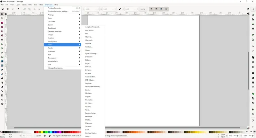This screenshot has height=138, width=256.
Task: Click the vertical scrollbar thumb
Action: tap(248, 70)
